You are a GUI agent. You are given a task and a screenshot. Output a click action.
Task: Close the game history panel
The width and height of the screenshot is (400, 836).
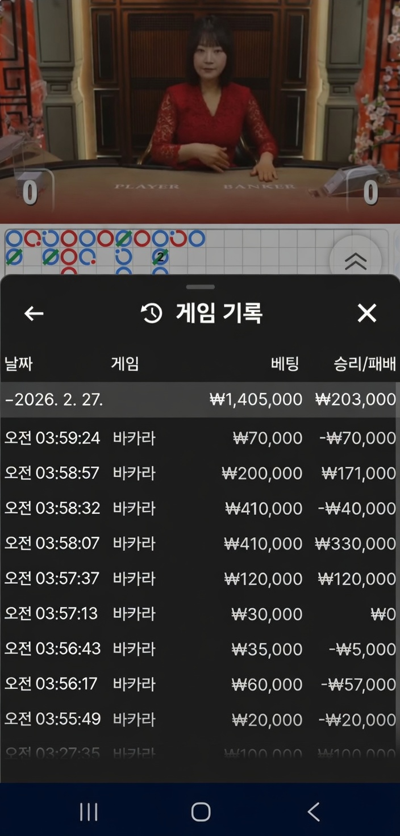point(366,313)
